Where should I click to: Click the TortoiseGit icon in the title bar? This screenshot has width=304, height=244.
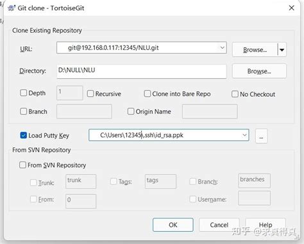(12, 8)
